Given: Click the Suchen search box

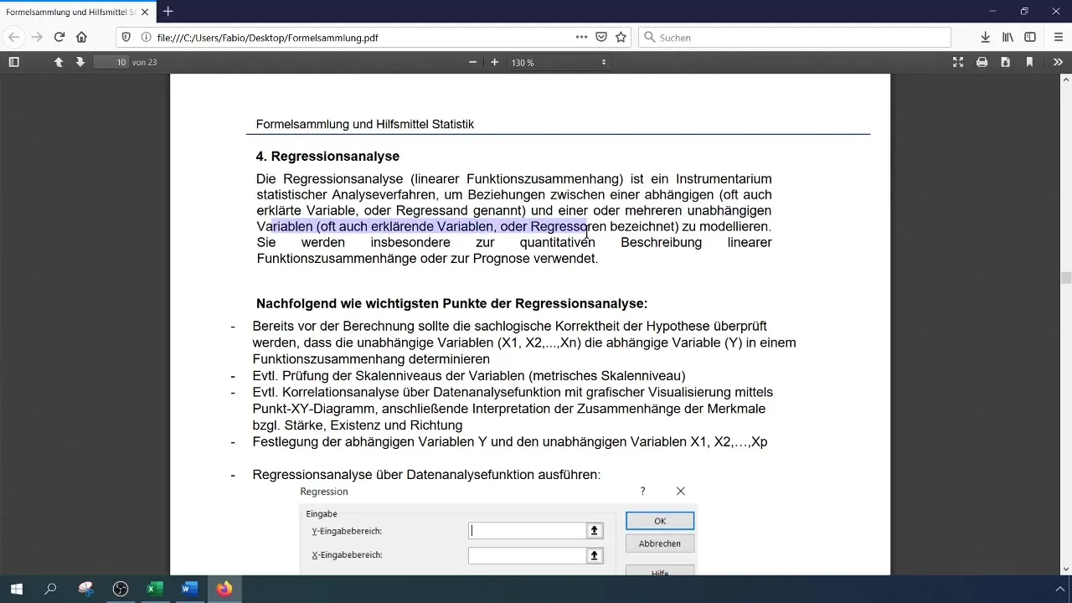Looking at the screenshot, I should point(795,38).
